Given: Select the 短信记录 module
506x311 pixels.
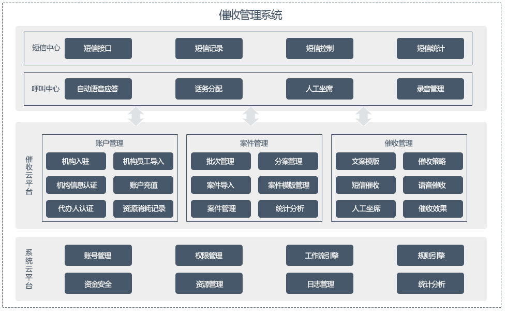Looking at the screenshot, I should [209, 48].
